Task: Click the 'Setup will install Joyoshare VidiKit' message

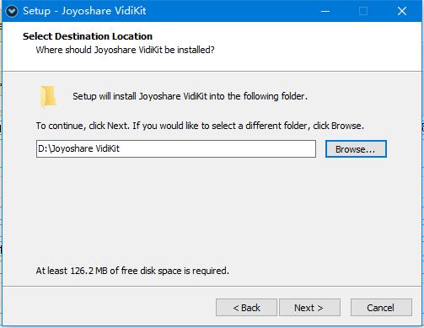Action: [x=190, y=96]
